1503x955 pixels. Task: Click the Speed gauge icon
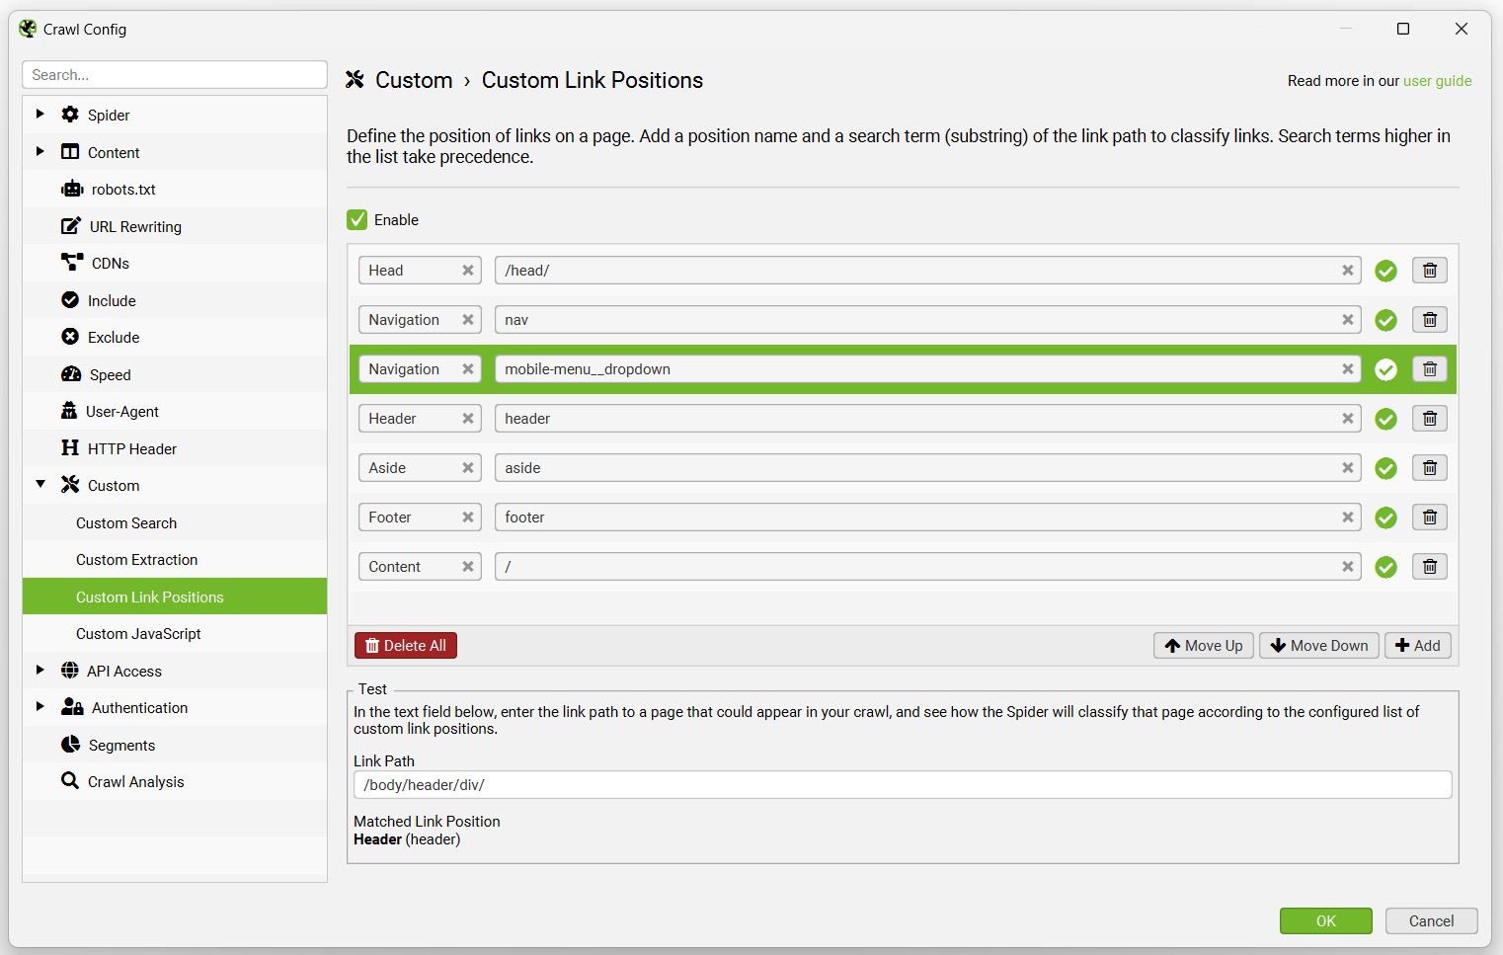tap(71, 373)
